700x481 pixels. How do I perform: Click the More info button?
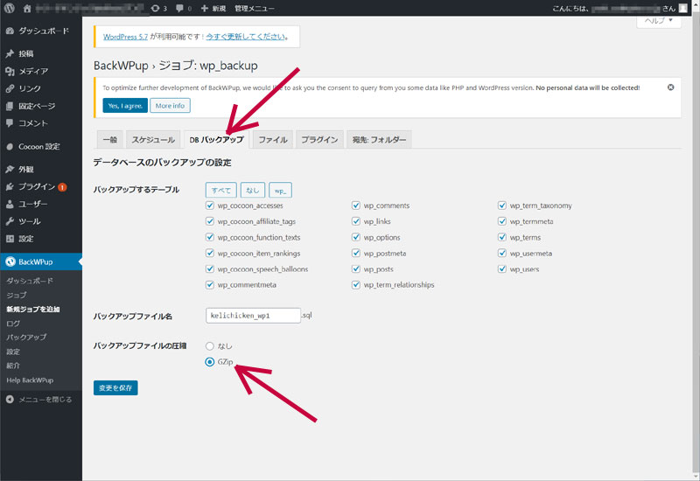pyautogui.click(x=170, y=106)
